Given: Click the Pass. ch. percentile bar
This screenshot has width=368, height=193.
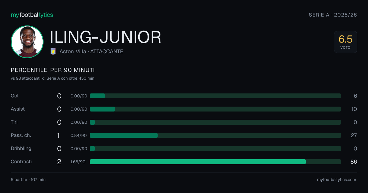Looking at the screenshot, I should (215, 135).
